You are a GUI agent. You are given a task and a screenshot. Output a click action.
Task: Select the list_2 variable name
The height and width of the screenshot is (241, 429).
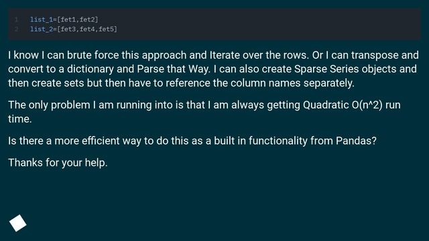[42, 29]
